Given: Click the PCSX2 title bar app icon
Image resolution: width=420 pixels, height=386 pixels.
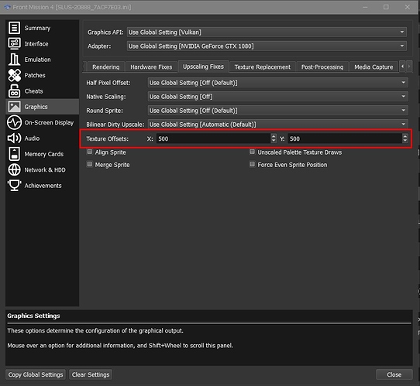Looking at the screenshot, I should pos(7,7).
